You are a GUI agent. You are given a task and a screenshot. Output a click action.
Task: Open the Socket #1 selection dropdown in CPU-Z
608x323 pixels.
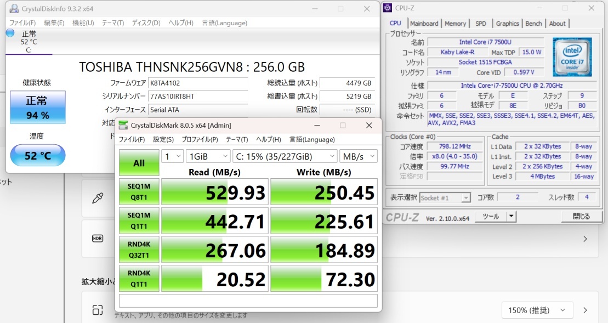point(445,198)
